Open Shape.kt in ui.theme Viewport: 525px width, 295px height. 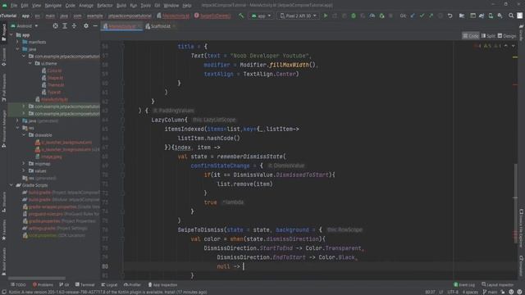[52, 78]
